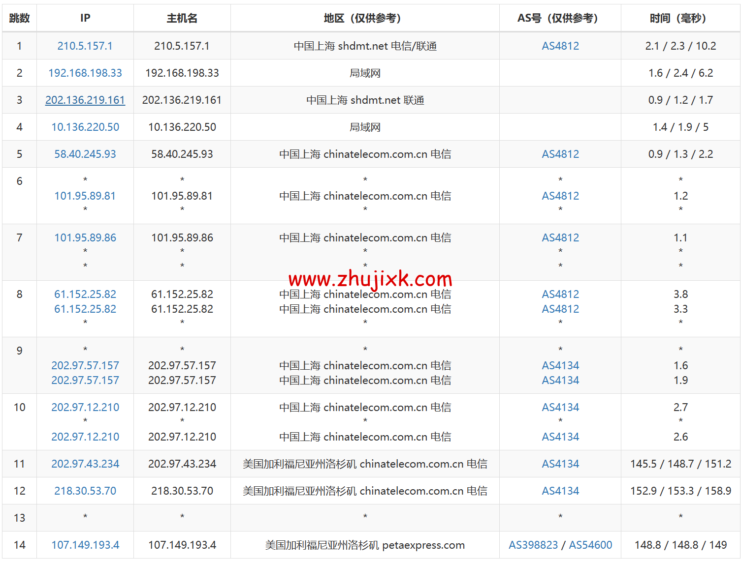741x561 pixels.
Task: Select IP 202.97.57.157 on hop 9
Action: [x=85, y=365]
